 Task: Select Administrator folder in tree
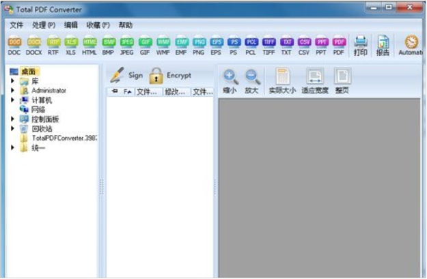pos(49,90)
